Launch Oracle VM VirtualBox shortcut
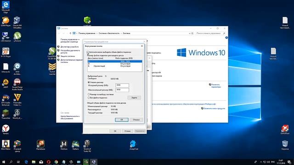Screen dimensions: 294x165 17,22
